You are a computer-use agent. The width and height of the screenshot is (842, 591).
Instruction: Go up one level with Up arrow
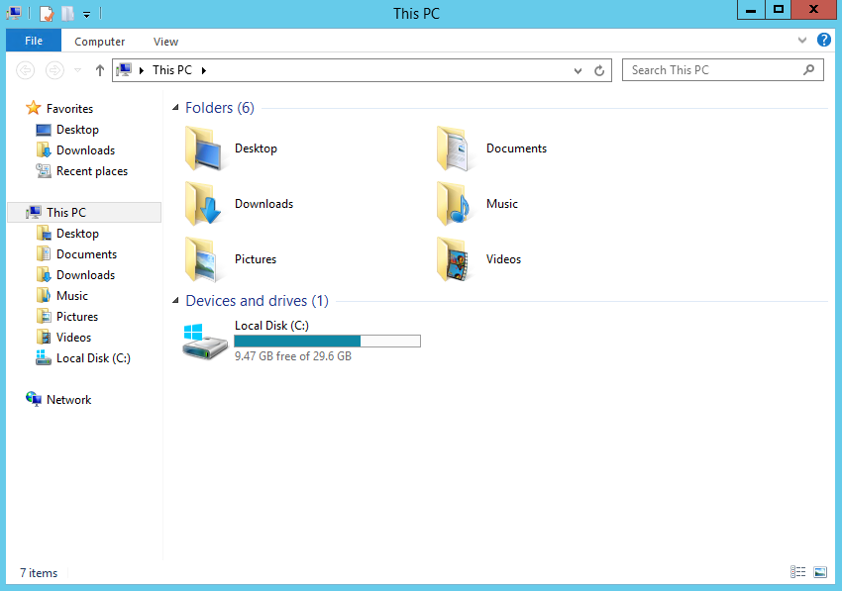point(99,70)
